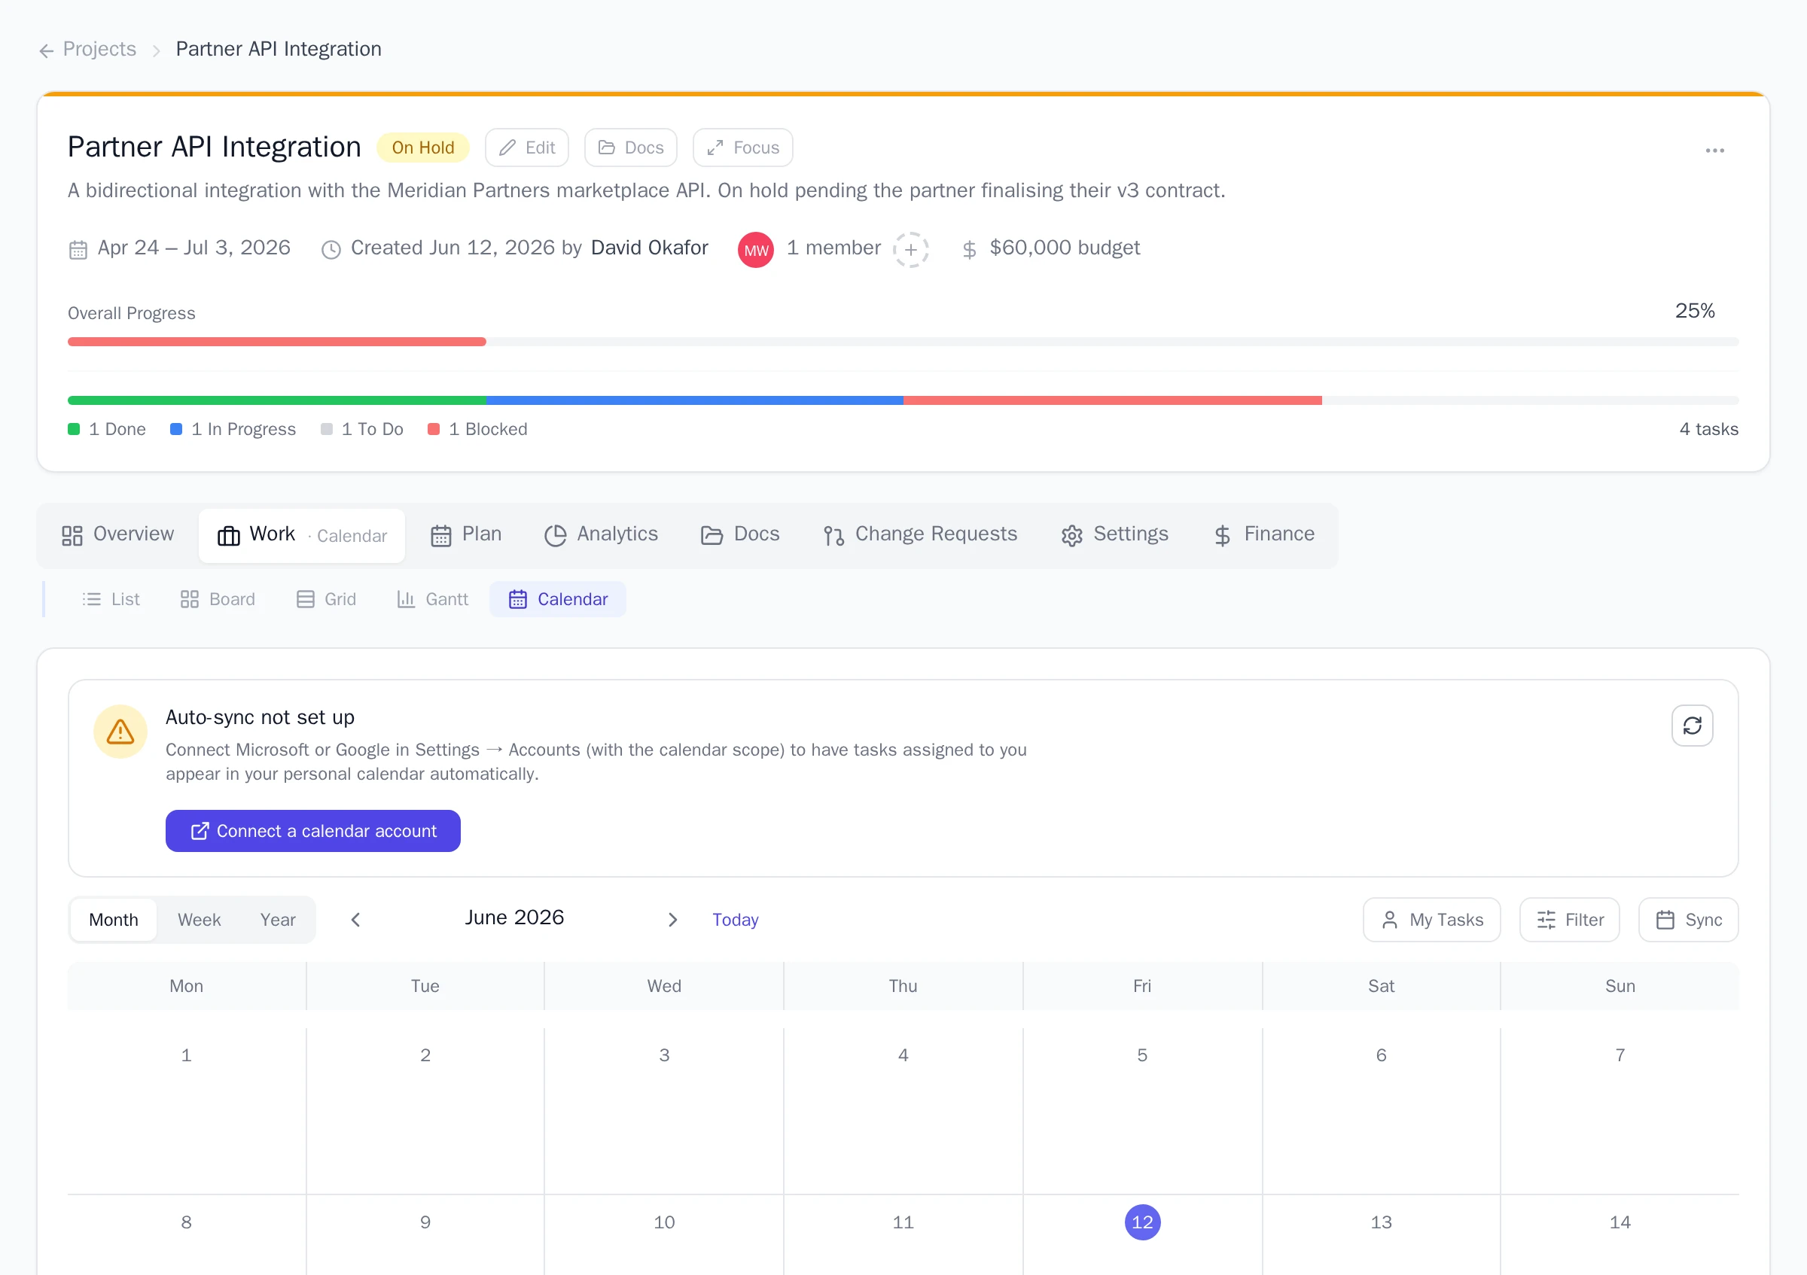Viewport: 1807px width, 1275px height.
Task: Click the Overall Progress bar
Action: tap(903, 342)
